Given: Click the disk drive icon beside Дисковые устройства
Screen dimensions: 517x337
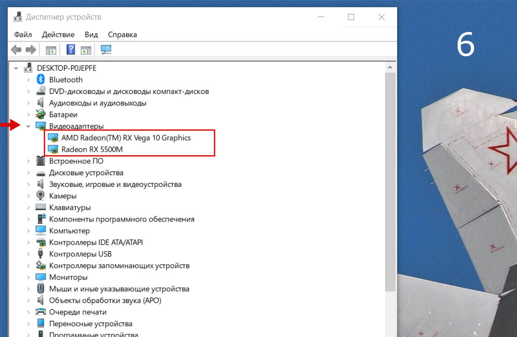Looking at the screenshot, I should 40,173.
